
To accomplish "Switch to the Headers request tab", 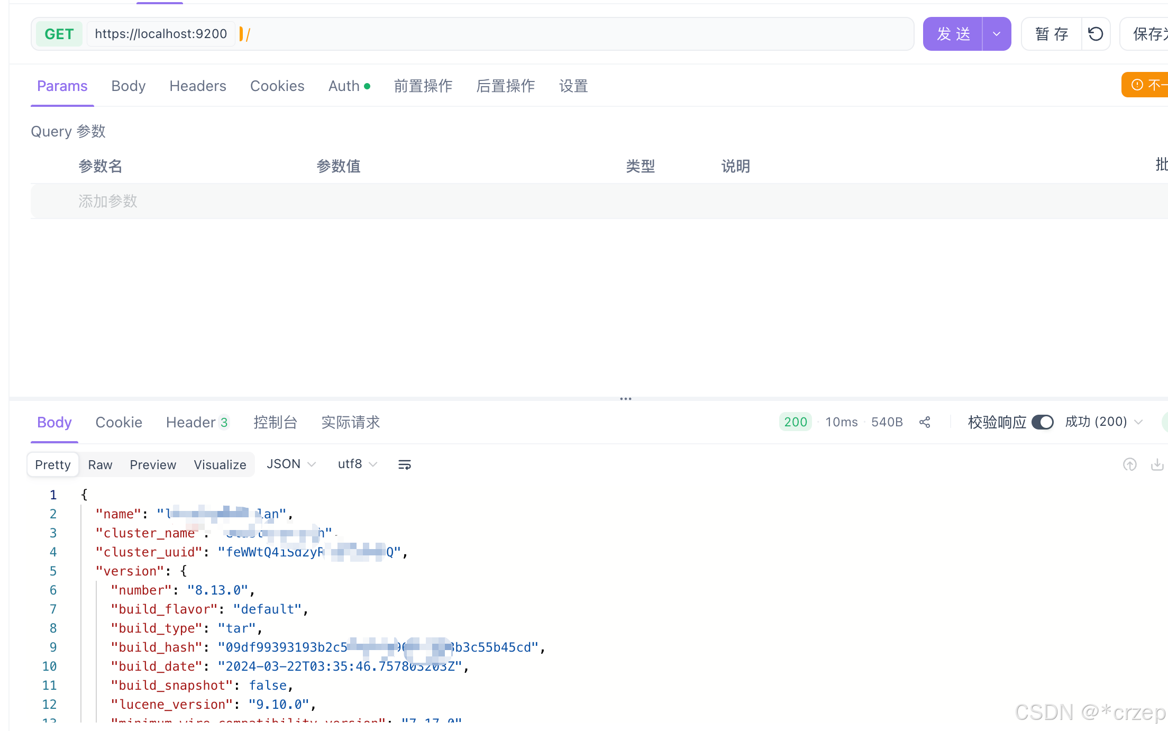I will [197, 86].
